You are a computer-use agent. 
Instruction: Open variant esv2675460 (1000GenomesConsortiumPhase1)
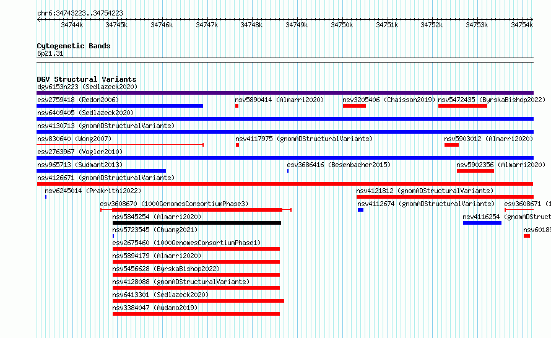tap(186, 243)
